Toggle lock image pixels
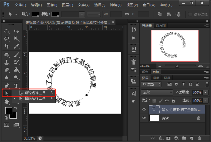The image size is (211, 142). [161, 101]
